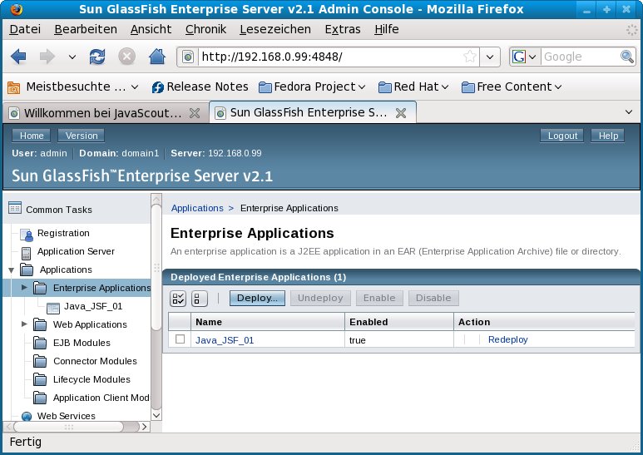The image size is (643, 455).
Task: Tick the Java_JSF_01 row checkbox
Action: [180, 339]
